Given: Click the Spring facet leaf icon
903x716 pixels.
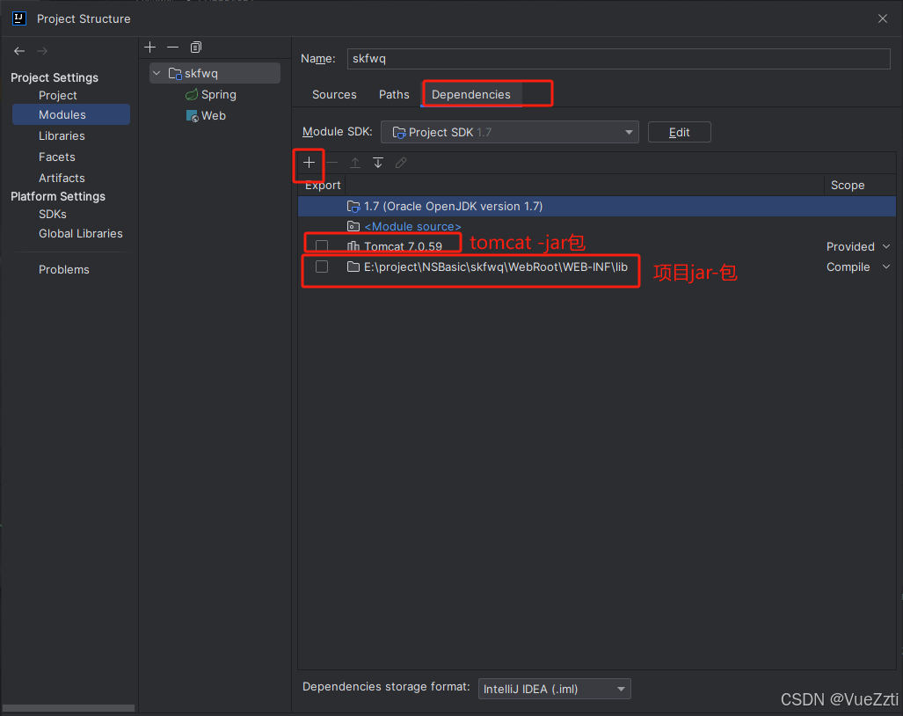Looking at the screenshot, I should tap(192, 94).
